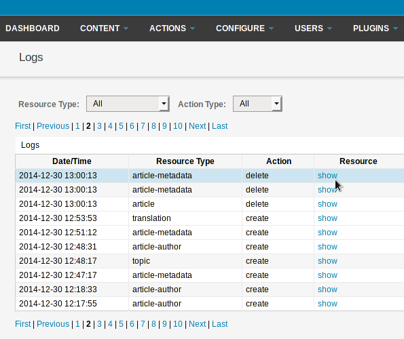Jump to page 3 in top pagination
This screenshot has width=404, height=339.
click(x=99, y=126)
